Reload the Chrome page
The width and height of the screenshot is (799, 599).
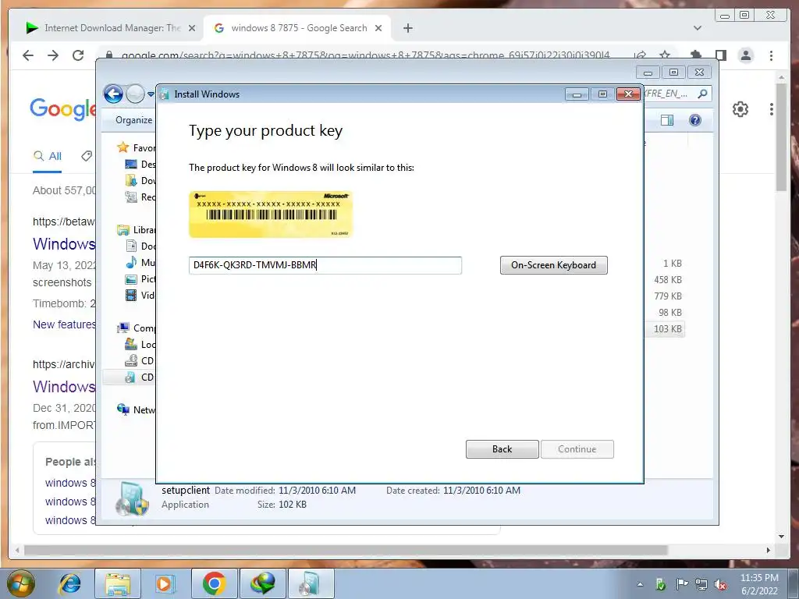(78, 55)
